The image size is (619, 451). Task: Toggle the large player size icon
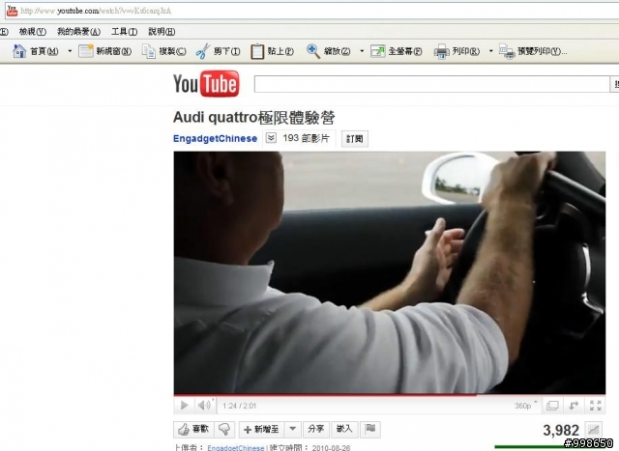pyautogui.click(x=552, y=406)
